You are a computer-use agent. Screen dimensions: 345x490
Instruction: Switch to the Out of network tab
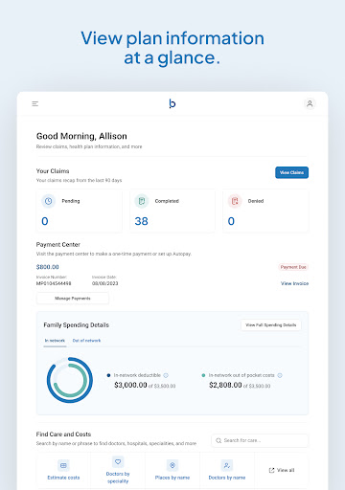tap(86, 341)
